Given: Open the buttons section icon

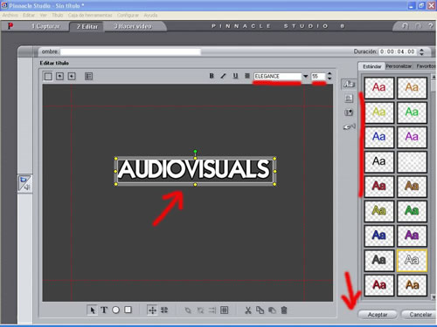Looking at the screenshot, I should [350, 126].
